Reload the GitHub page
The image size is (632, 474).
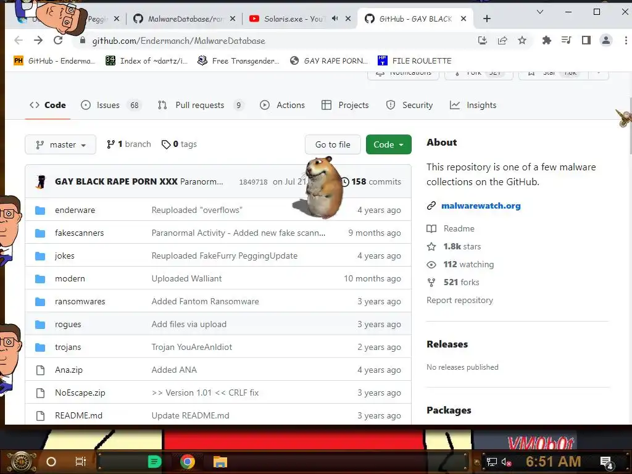(58, 40)
